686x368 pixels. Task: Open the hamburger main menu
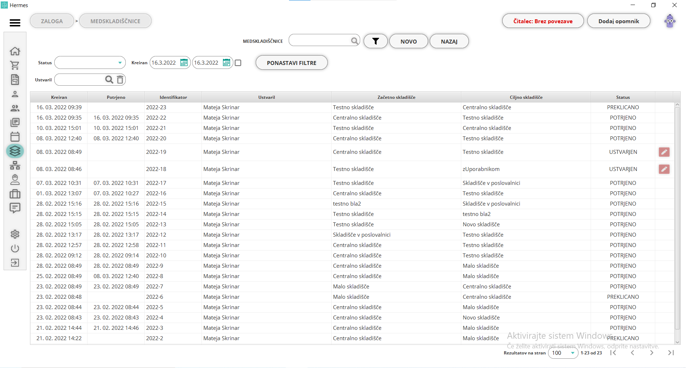point(15,23)
